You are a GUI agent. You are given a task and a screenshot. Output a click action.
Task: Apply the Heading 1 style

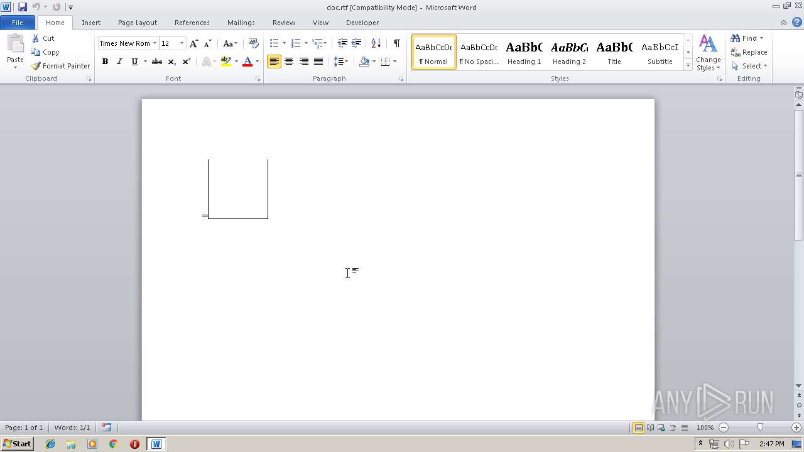coord(524,52)
